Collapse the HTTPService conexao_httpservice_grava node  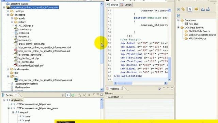[9, 108]
